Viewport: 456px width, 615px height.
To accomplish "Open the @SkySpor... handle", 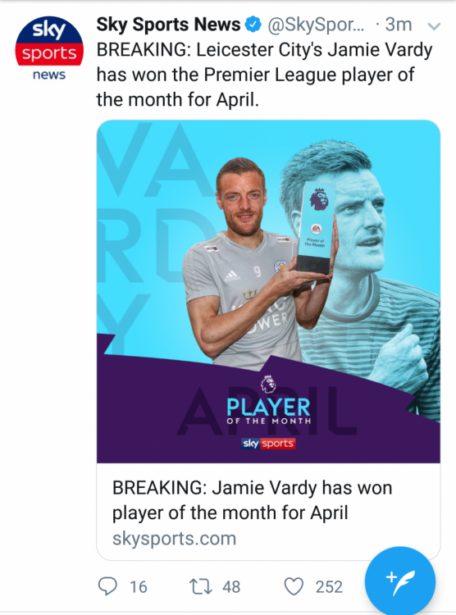I will coord(316,25).
